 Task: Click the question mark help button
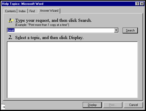click(137, 4)
